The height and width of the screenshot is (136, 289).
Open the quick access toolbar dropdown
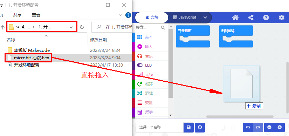click(2, 6)
